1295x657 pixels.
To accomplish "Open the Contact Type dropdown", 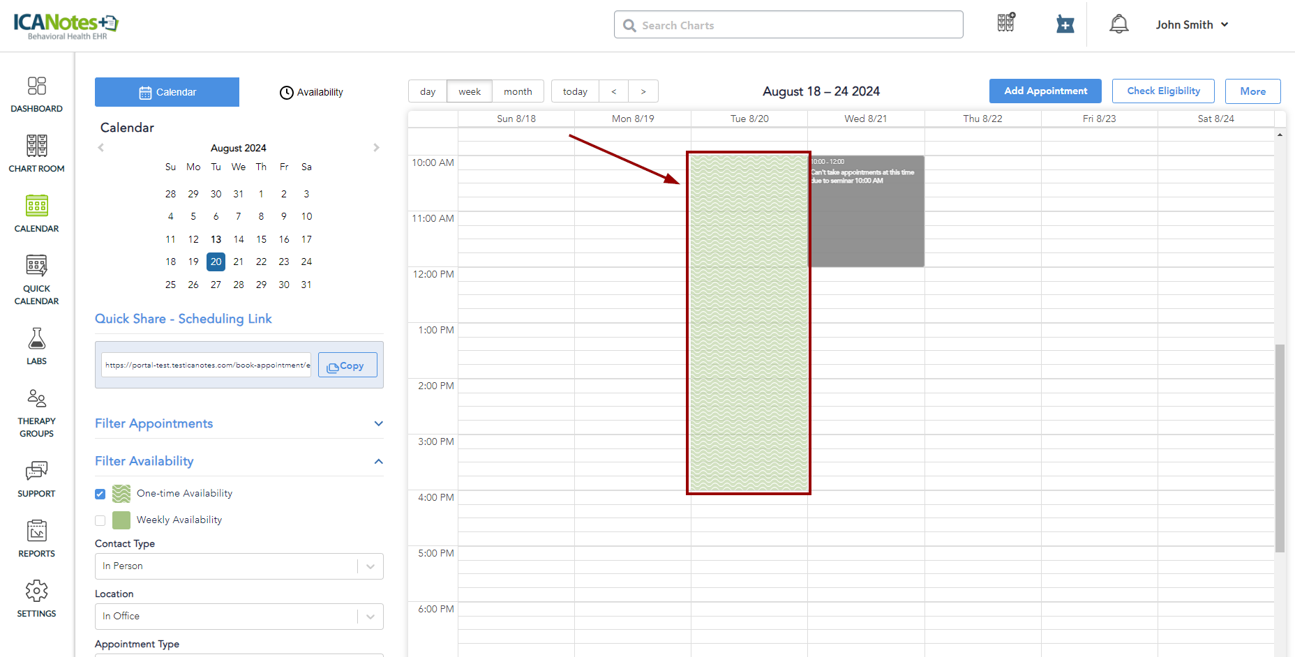I will pyautogui.click(x=239, y=566).
